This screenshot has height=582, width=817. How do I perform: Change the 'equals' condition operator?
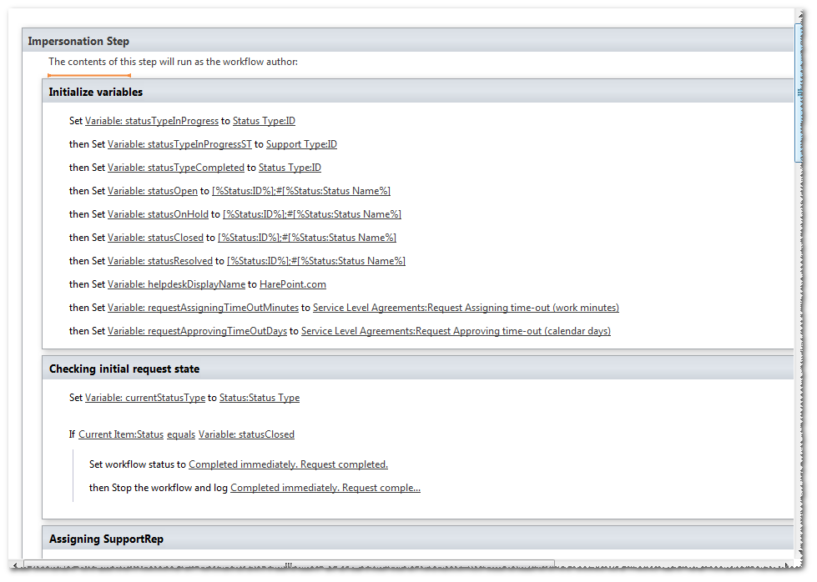click(x=180, y=434)
